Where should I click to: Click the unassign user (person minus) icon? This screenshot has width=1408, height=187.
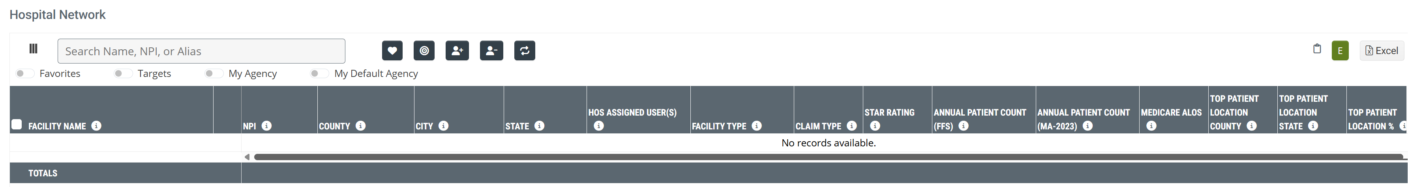(491, 51)
